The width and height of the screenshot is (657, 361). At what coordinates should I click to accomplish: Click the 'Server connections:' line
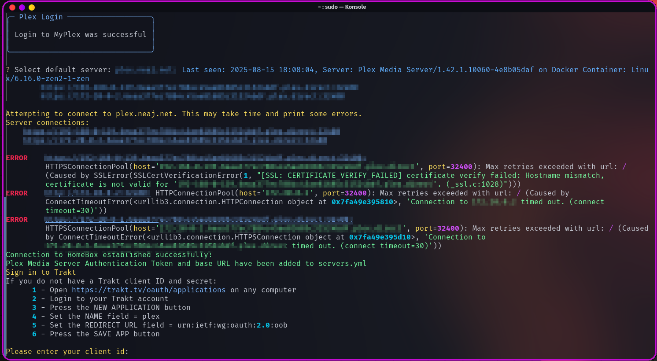click(x=48, y=122)
